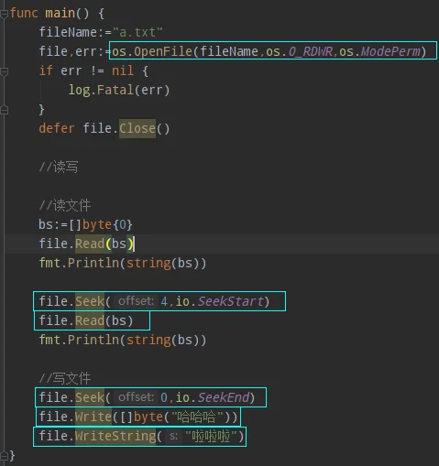Click the file.WriteString method name
Screen dimensions: 439x466
point(115,436)
